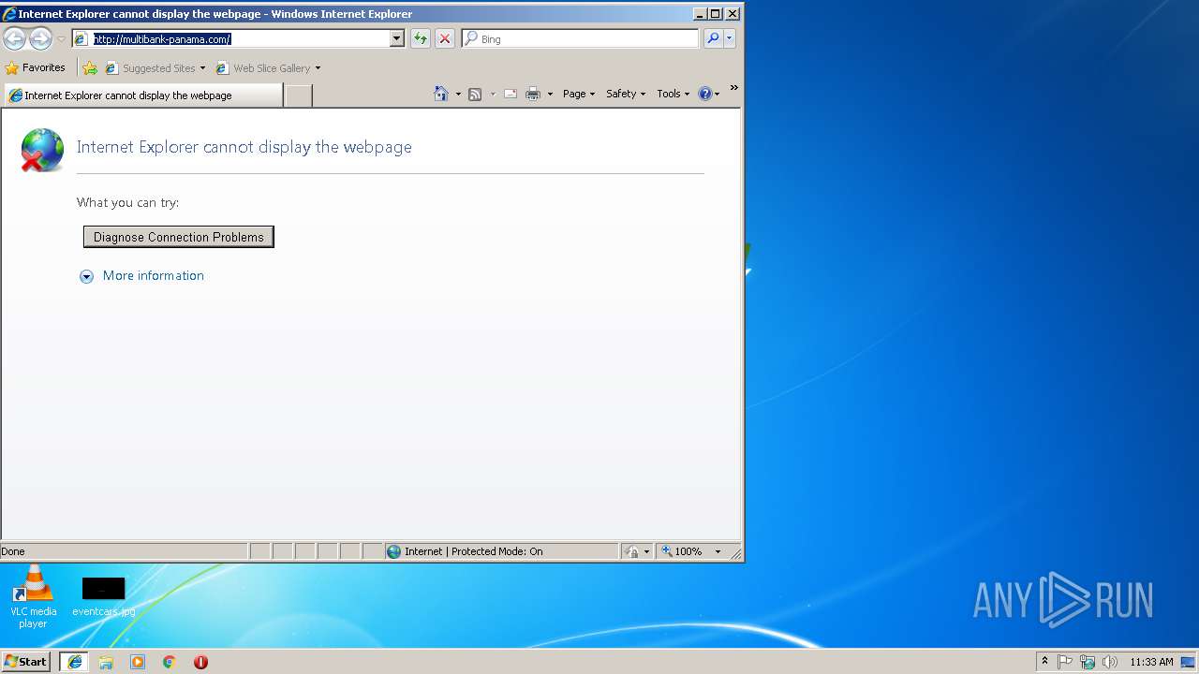This screenshot has height=674, width=1199.
Task: Open the search provider dropdown arrow
Action: (x=730, y=38)
